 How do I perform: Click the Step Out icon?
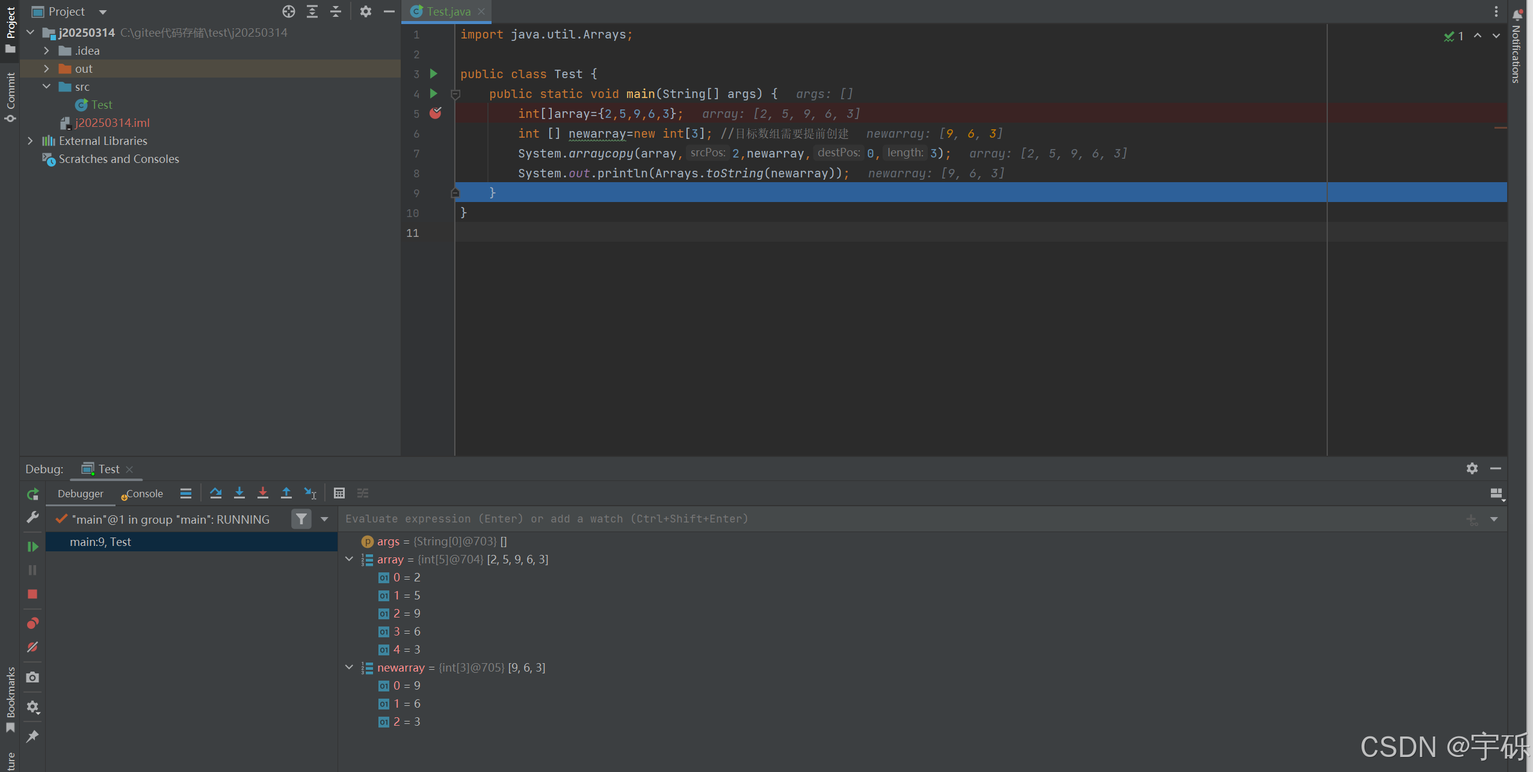[x=286, y=493]
